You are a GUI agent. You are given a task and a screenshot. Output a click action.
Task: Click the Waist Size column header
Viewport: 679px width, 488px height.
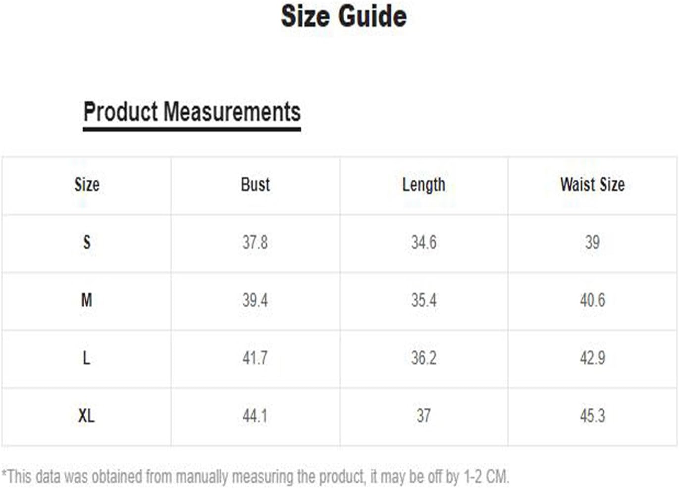[x=592, y=185]
